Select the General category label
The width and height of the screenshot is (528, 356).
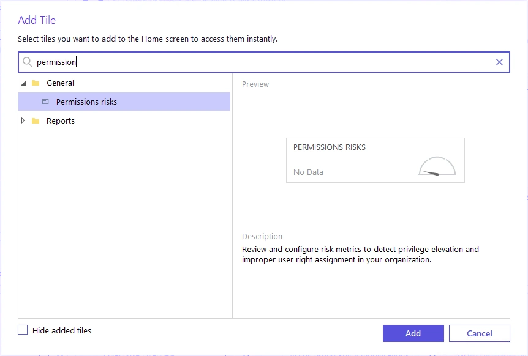coord(60,83)
